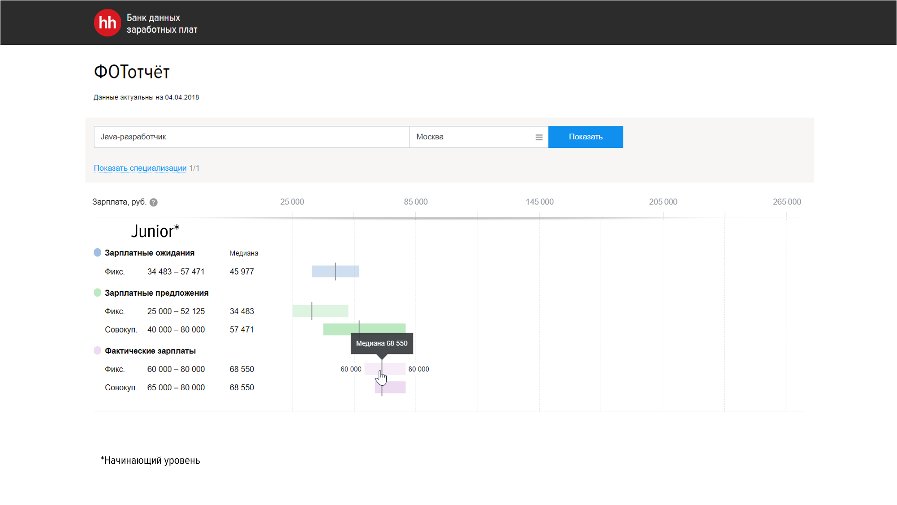Screen dimensions: 897x505
Task: Click the hh red logo icon
Action: click(107, 23)
